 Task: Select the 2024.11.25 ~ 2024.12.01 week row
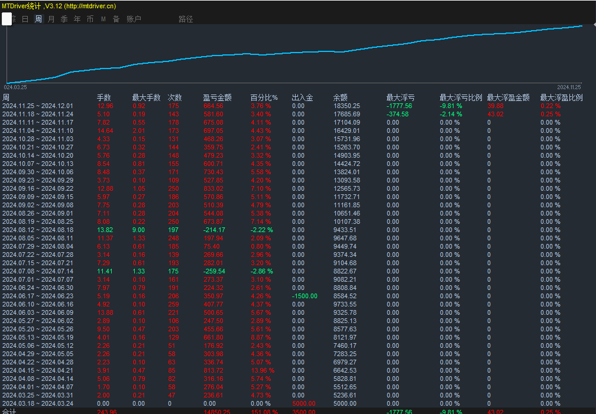pyautogui.click(x=298, y=106)
